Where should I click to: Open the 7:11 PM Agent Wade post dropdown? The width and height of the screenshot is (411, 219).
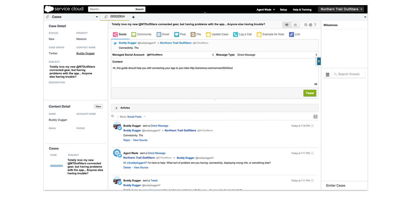coord(312,153)
